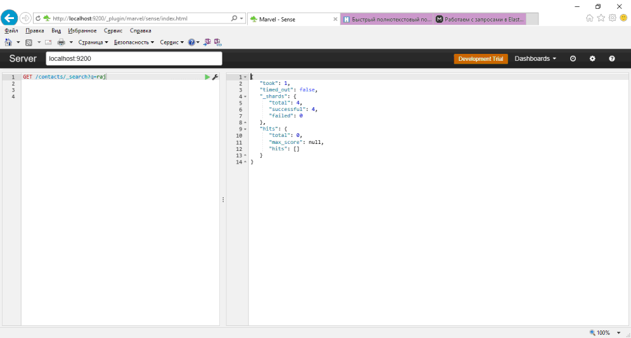The height and width of the screenshot is (338, 631).
Task: Expand the Home button dropdown arrow
Action: pos(18,42)
